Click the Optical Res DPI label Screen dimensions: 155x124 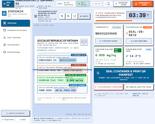pyautogui.click(x=78, y=114)
